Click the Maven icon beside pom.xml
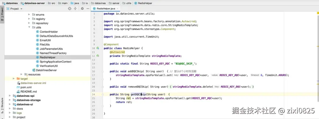 [x=18, y=87]
